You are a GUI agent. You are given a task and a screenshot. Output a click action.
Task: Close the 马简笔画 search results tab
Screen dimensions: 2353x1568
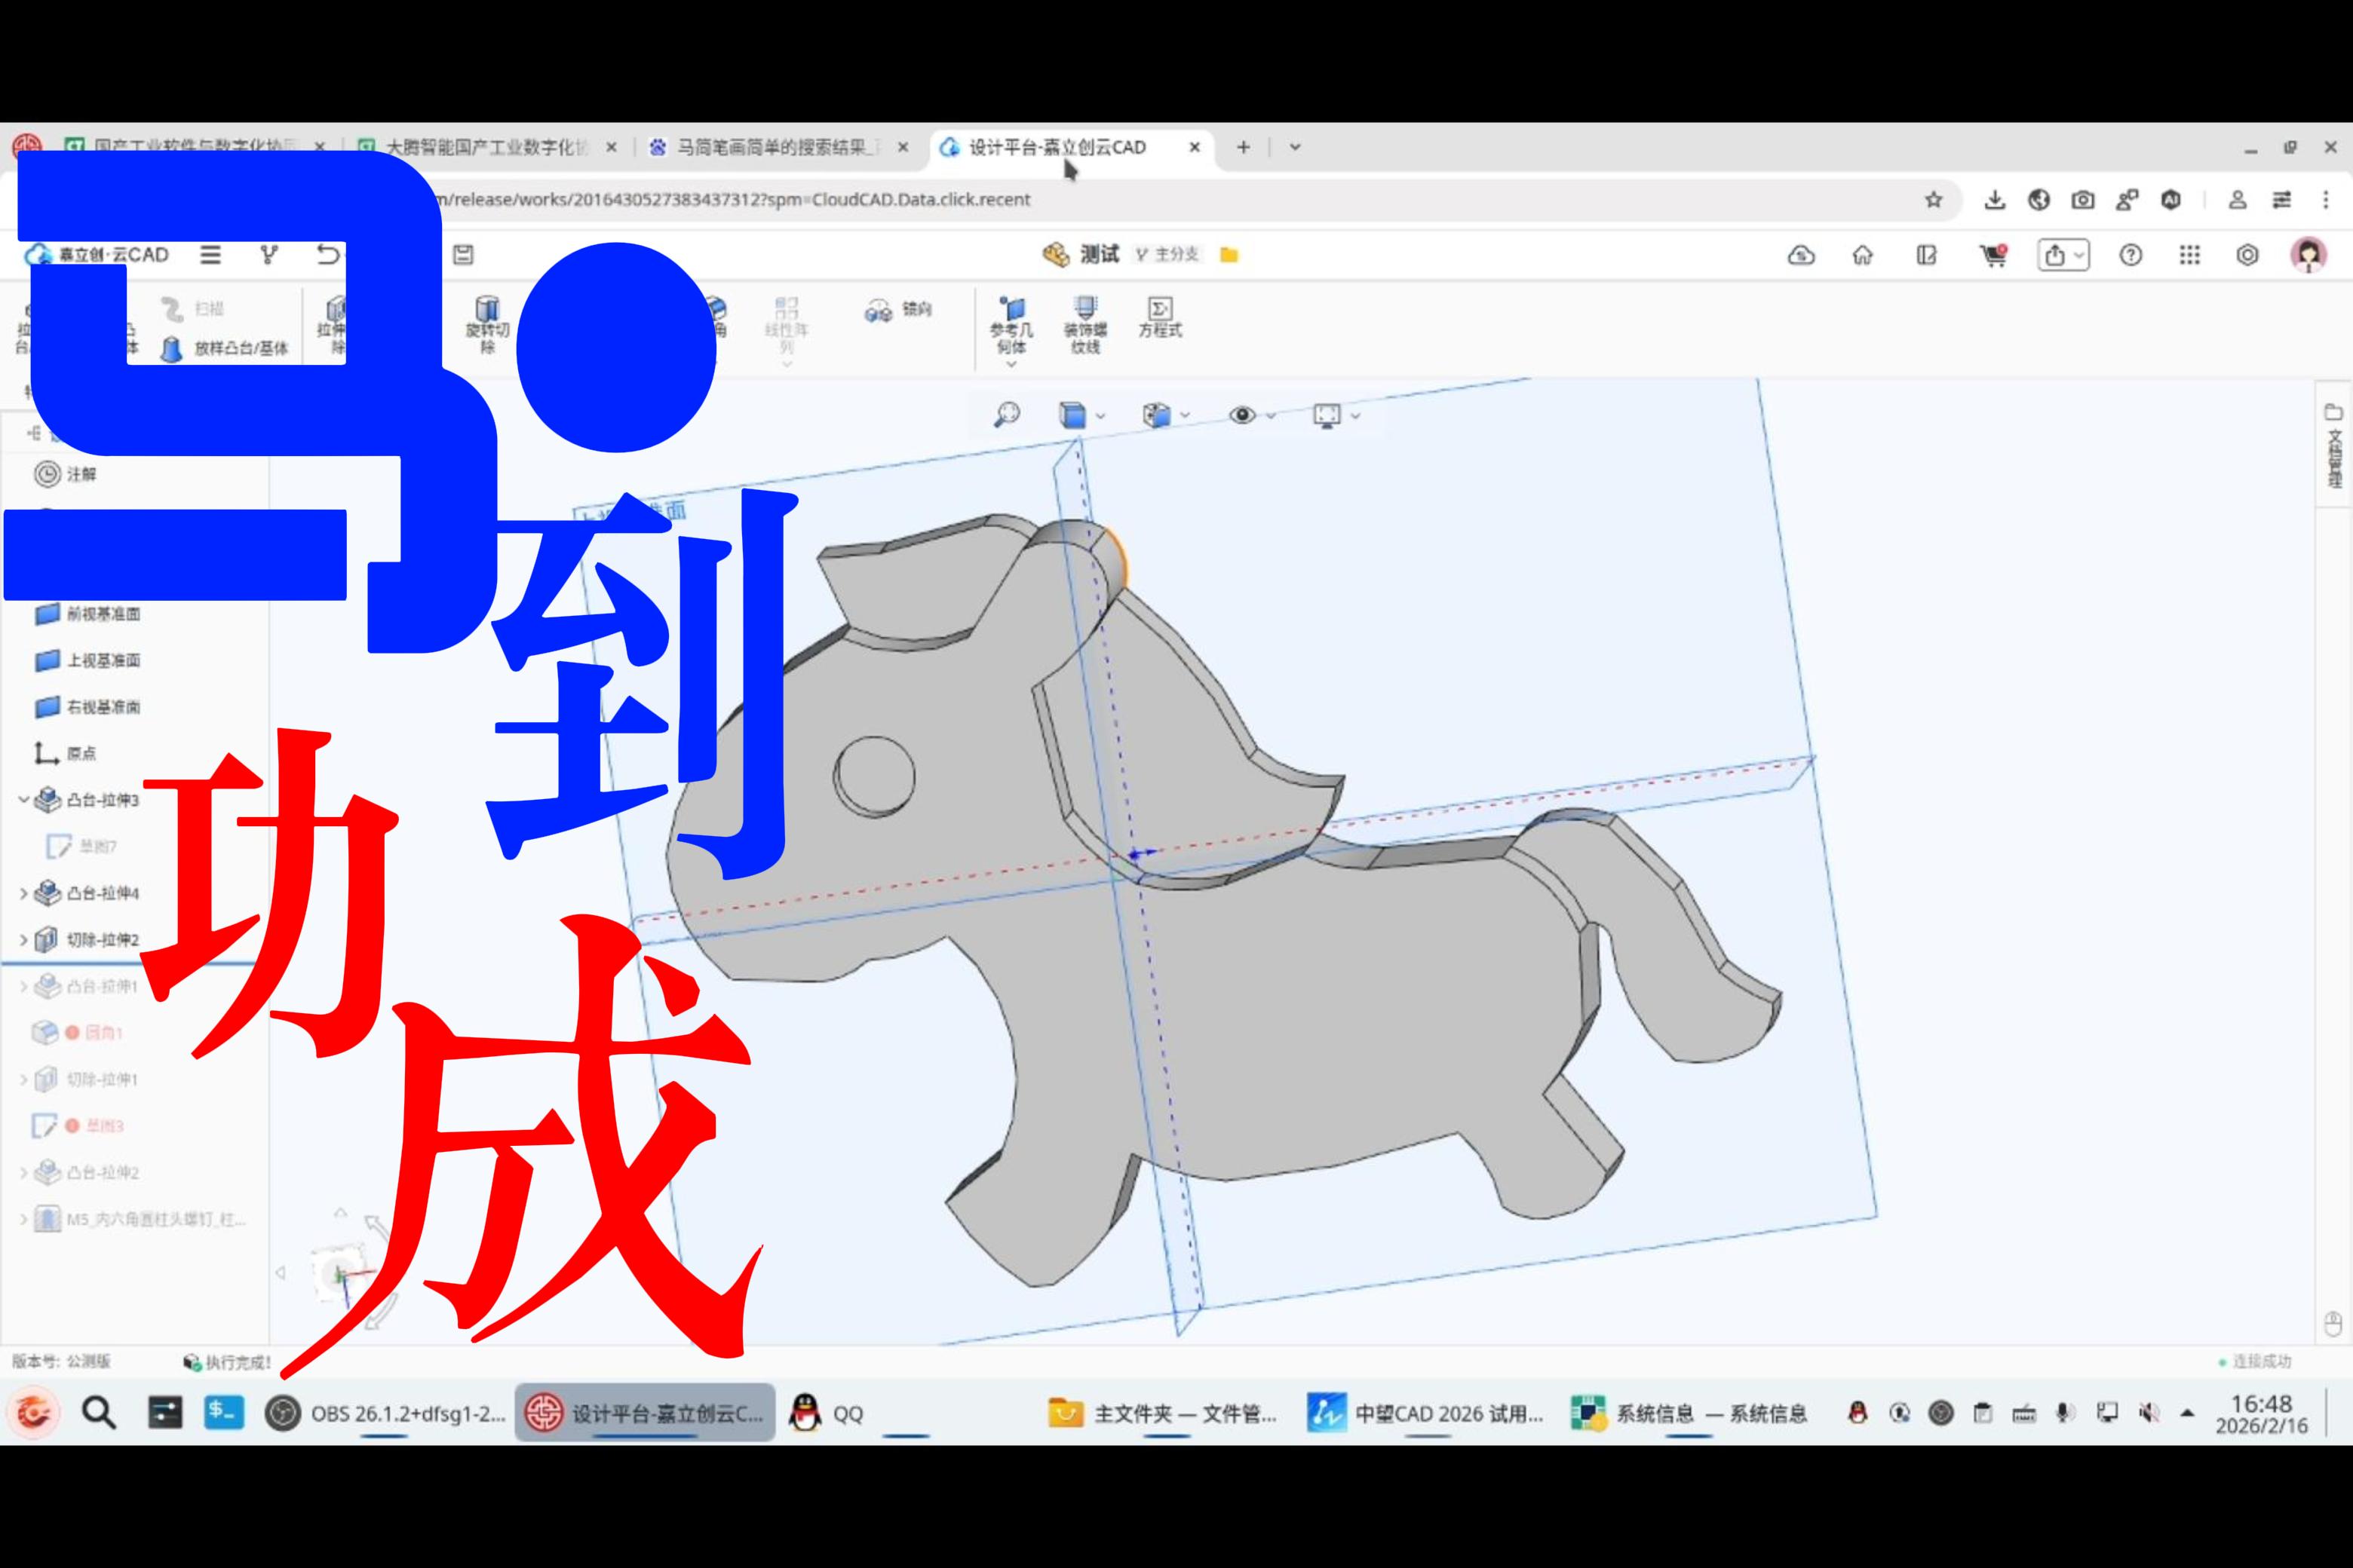click(x=903, y=147)
